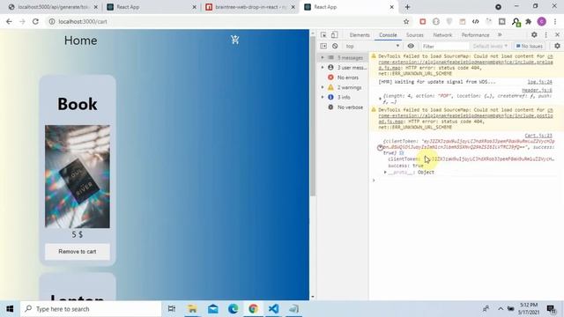Open the Default levels dropdown
The width and height of the screenshot is (564, 317).
490,46
